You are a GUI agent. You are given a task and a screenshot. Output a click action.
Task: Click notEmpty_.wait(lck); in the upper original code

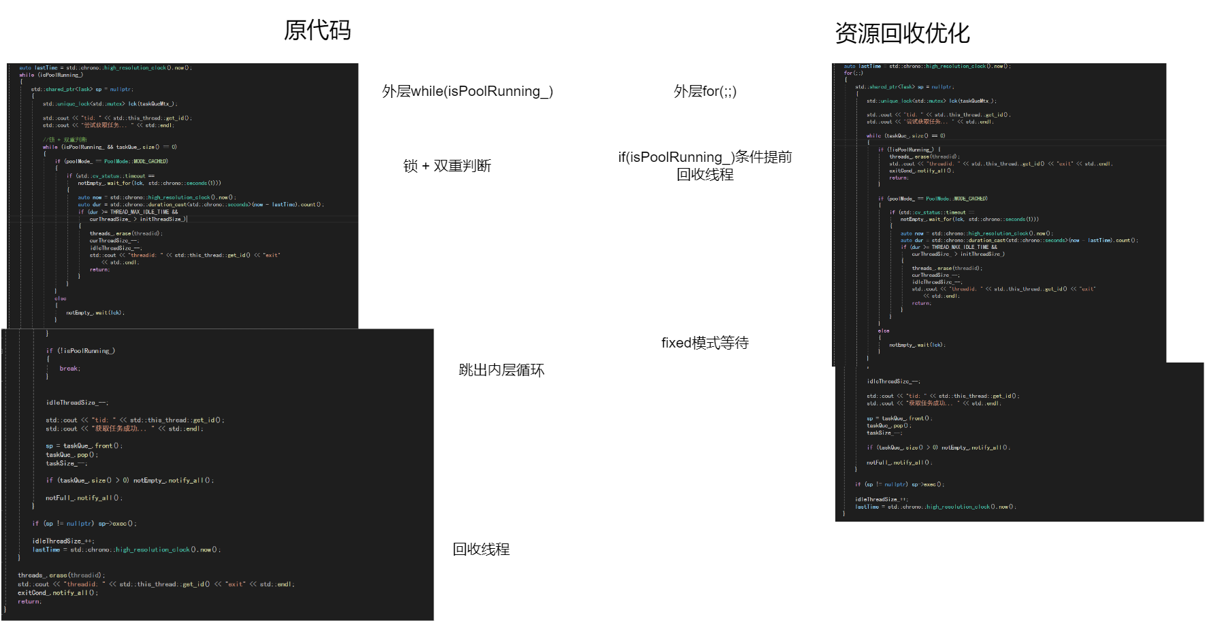coord(95,313)
